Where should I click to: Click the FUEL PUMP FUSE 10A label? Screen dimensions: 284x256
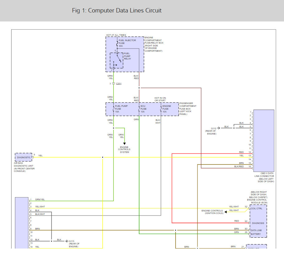click(121, 109)
